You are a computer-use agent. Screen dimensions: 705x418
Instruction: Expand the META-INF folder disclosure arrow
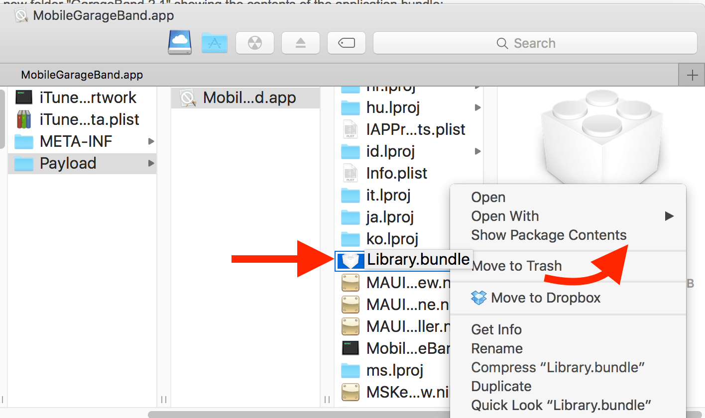point(152,141)
